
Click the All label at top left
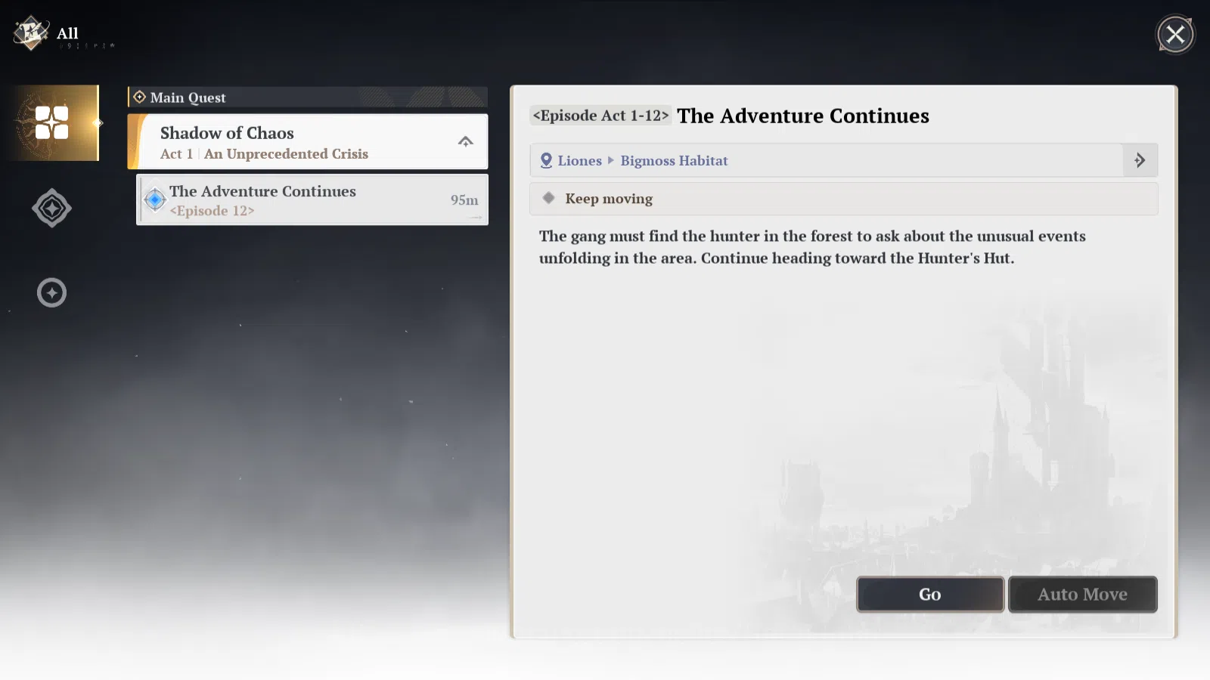(x=67, y=33)
